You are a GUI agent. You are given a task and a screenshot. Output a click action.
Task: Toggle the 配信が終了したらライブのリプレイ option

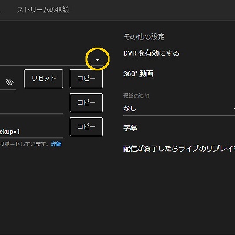pos(179,149)
